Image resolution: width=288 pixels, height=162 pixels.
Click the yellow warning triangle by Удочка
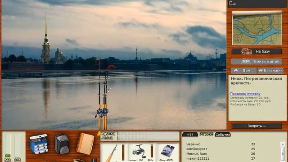tap(99, 133)
